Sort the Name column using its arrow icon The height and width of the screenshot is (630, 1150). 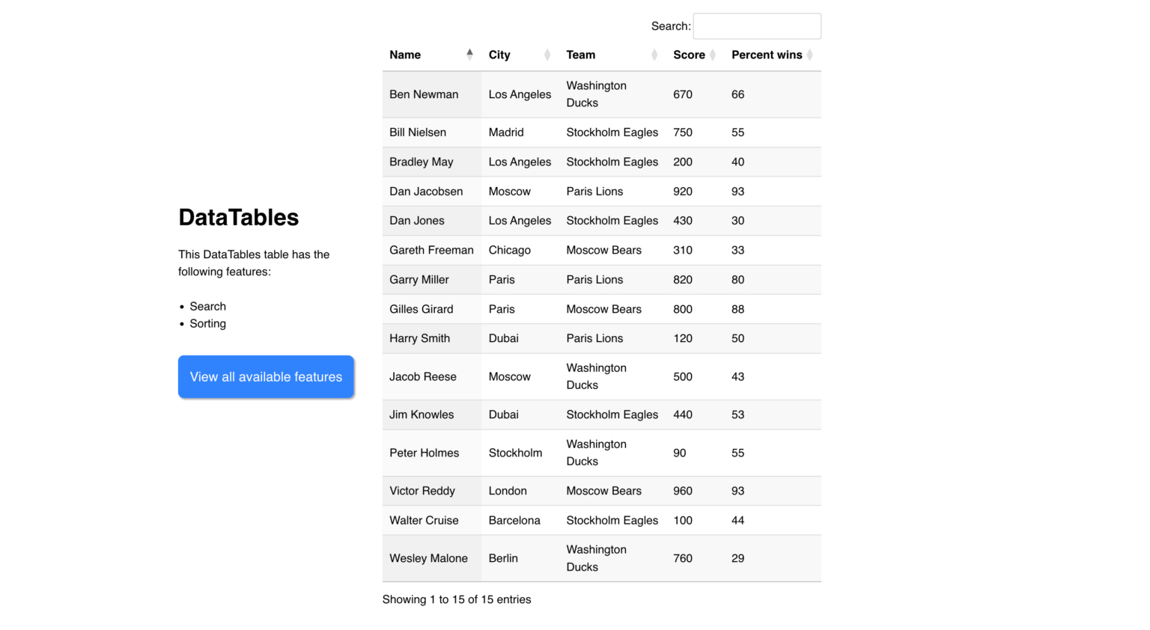pyautogui.click(x=470, y=54)
